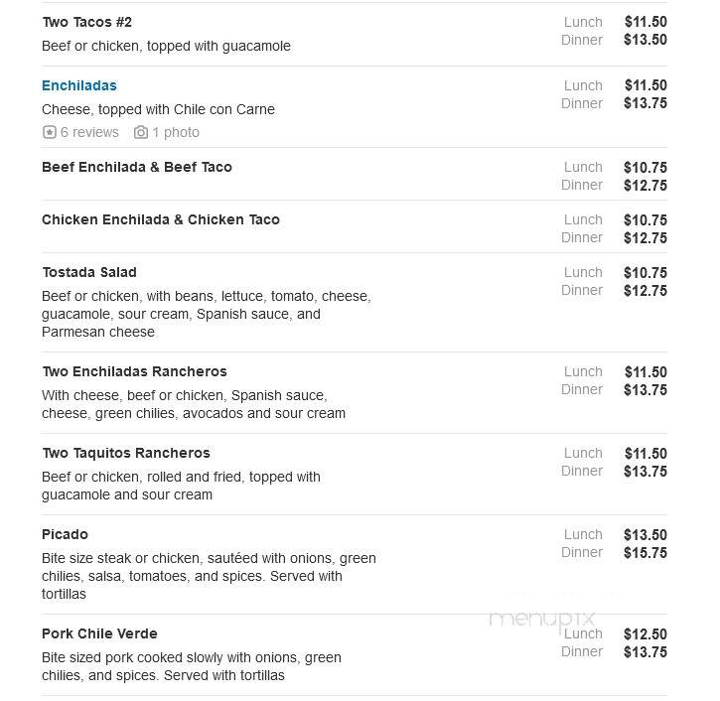This screenshot has height=701, width=720.
Task: Click the Picado description about bite size steak
Action: click(209, 577)
